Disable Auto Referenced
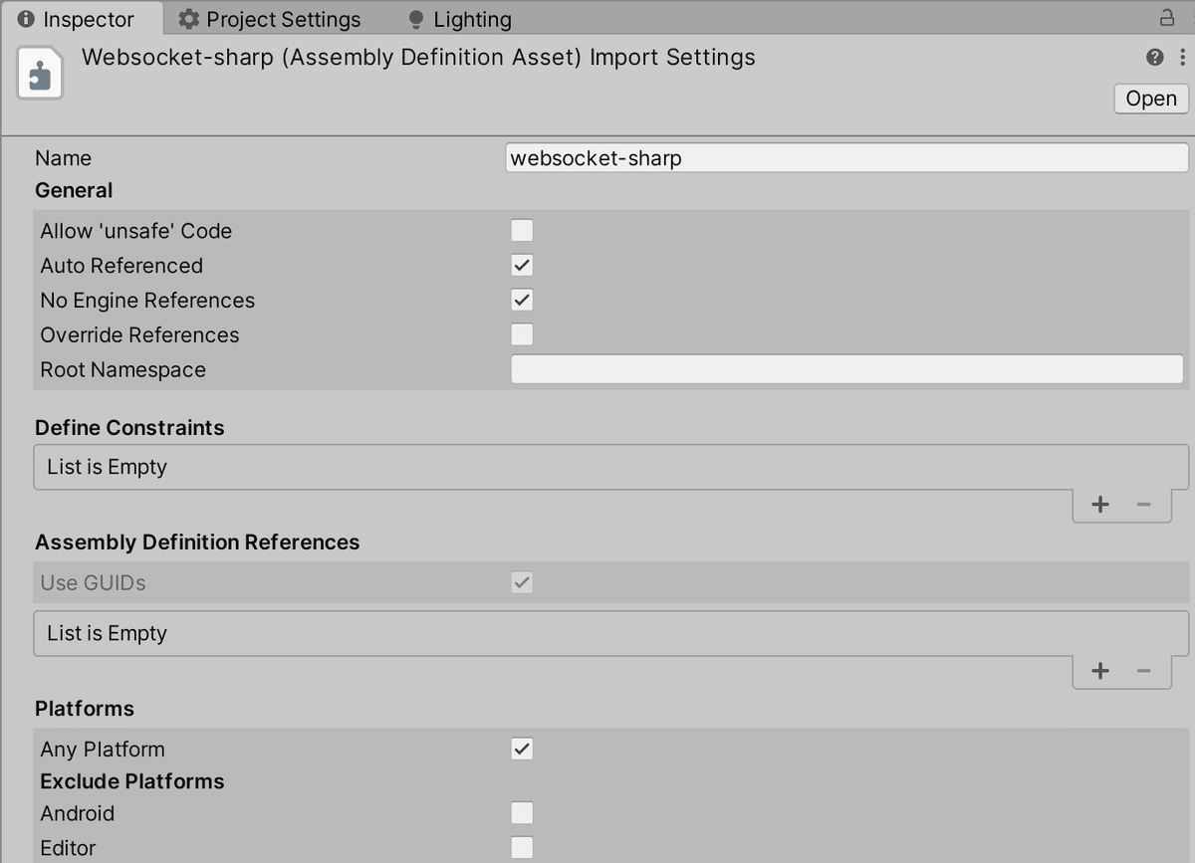 point(522,265)
